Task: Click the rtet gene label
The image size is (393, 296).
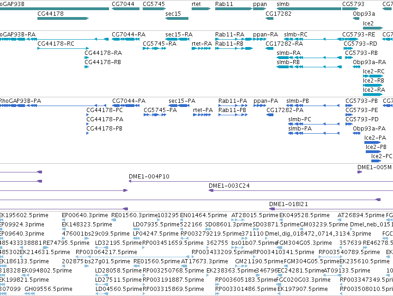Action: point(196,4)
